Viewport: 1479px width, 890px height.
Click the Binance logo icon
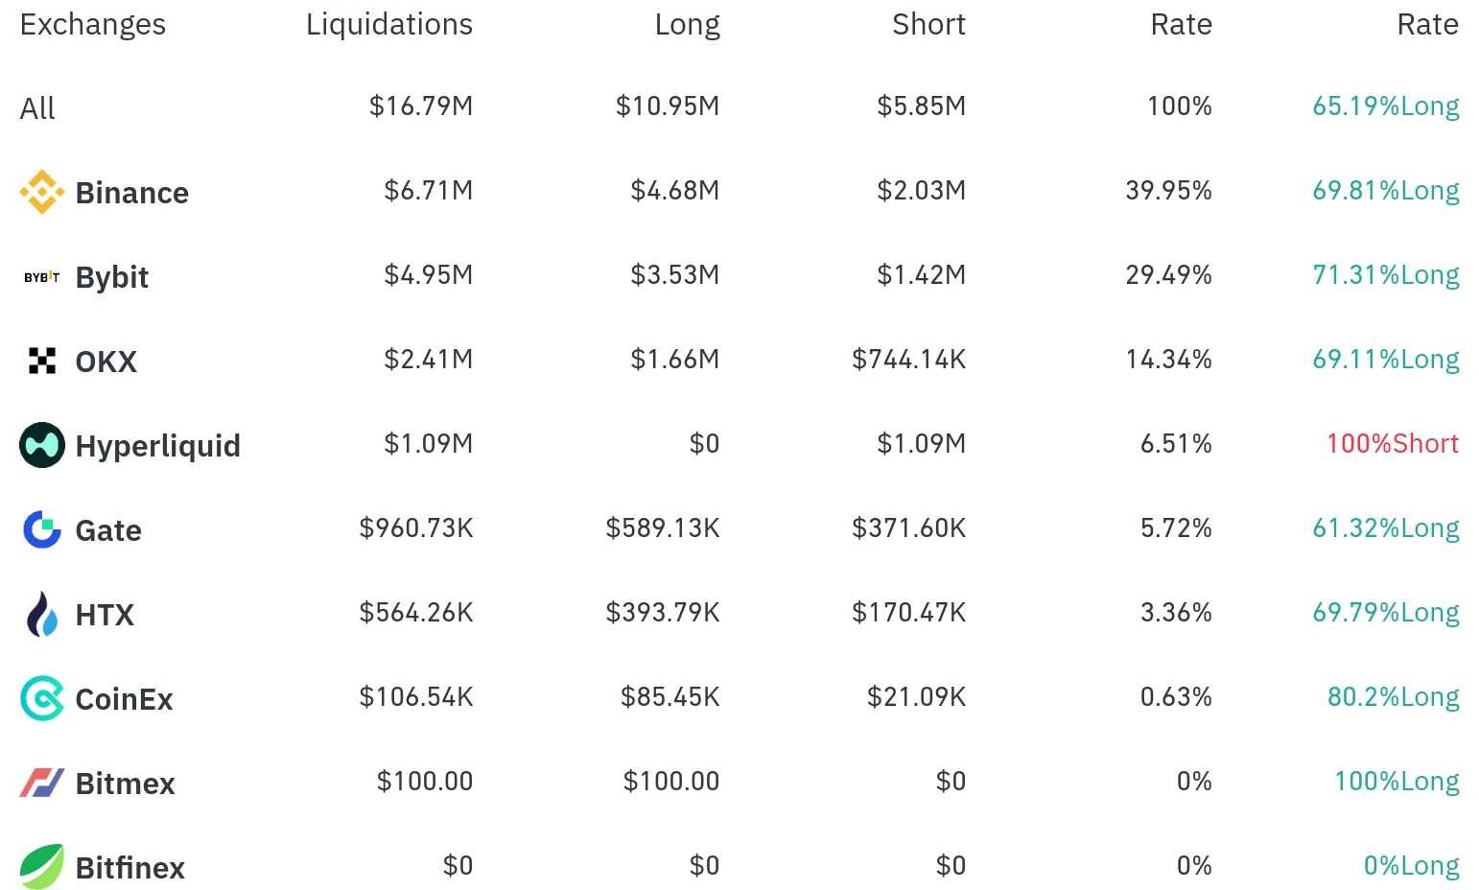pos(42,192)
